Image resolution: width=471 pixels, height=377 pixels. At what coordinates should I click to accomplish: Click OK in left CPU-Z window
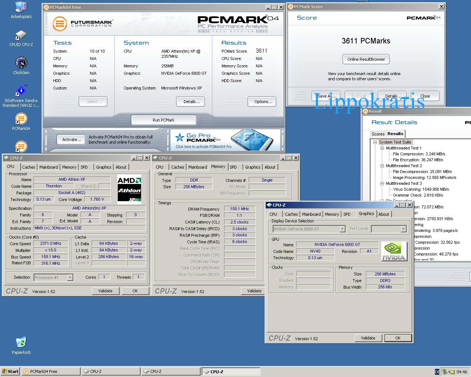pos(135,291)
